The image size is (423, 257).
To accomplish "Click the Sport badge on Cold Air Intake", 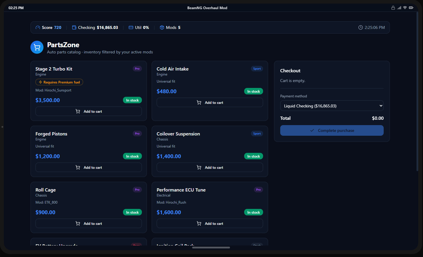I will click(x=257, y=69).
